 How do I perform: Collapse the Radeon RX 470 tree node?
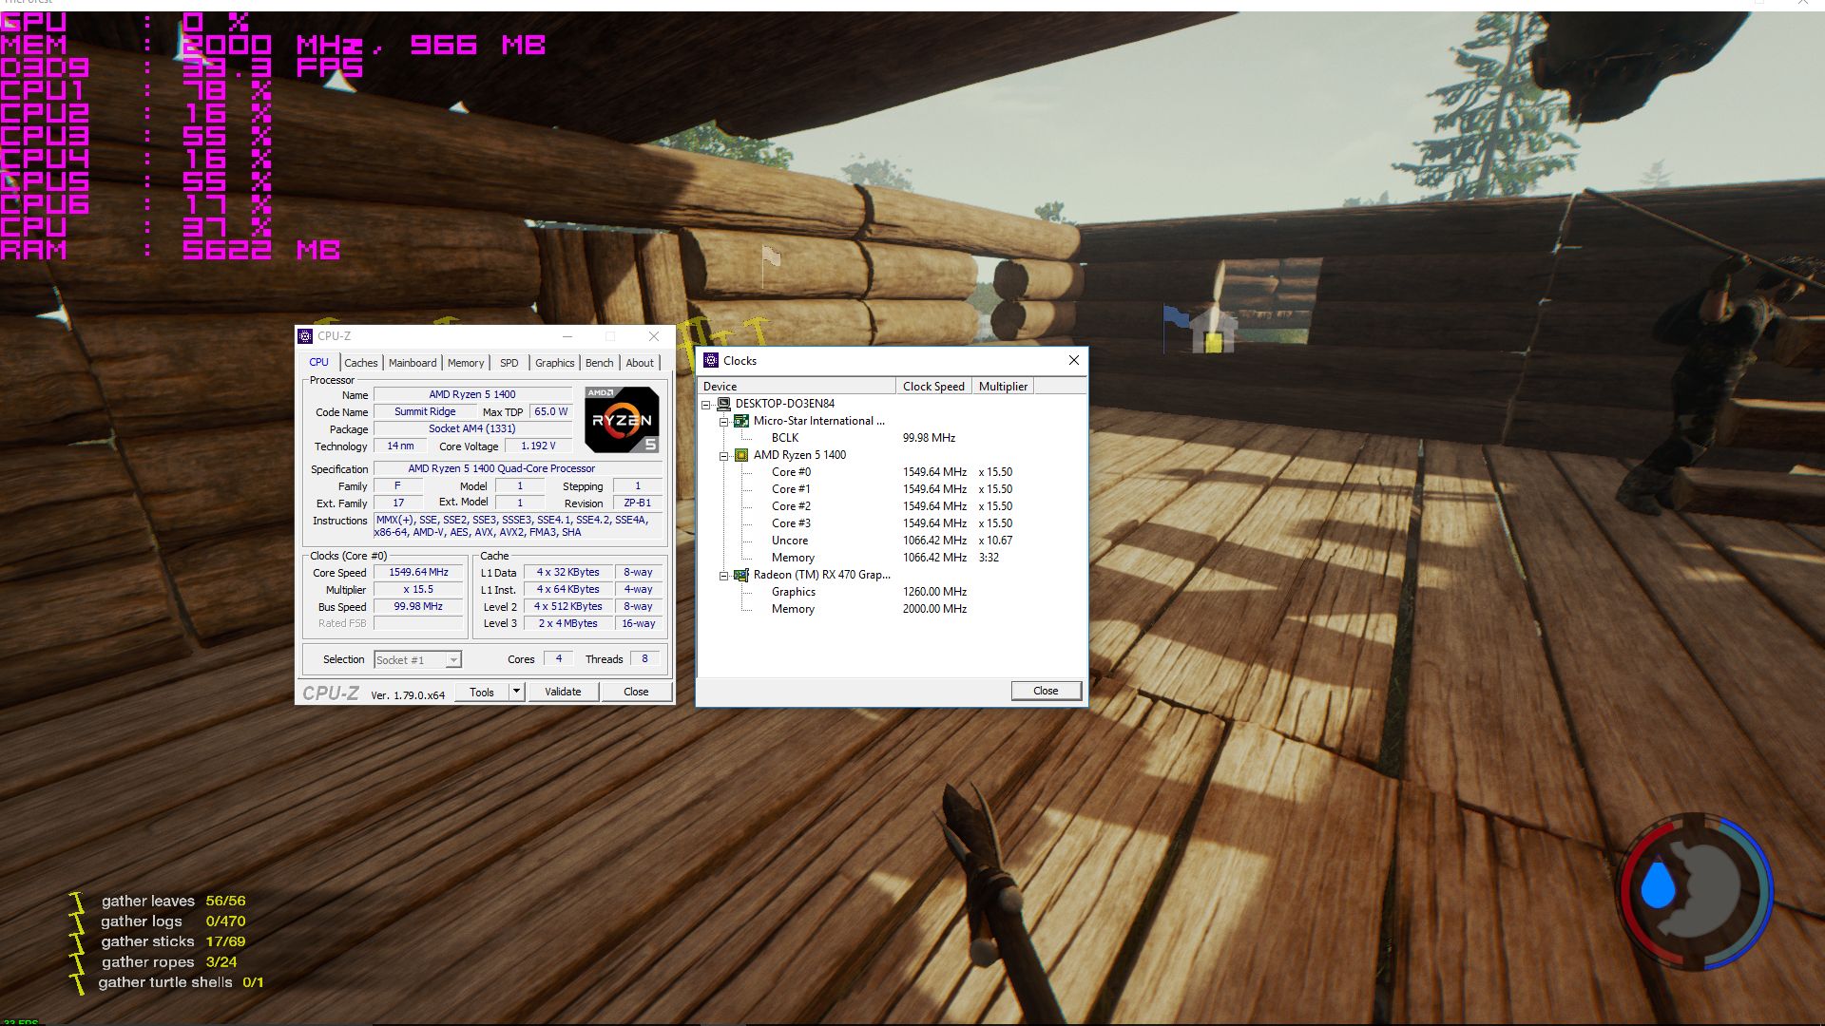724,576
